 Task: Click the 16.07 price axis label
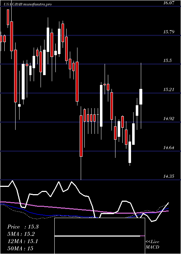169,3
